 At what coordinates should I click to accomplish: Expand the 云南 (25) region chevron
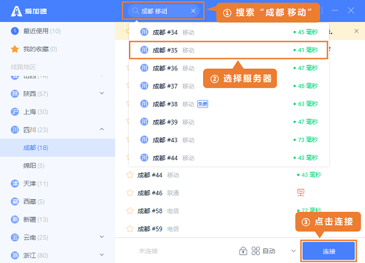[102, 237]
